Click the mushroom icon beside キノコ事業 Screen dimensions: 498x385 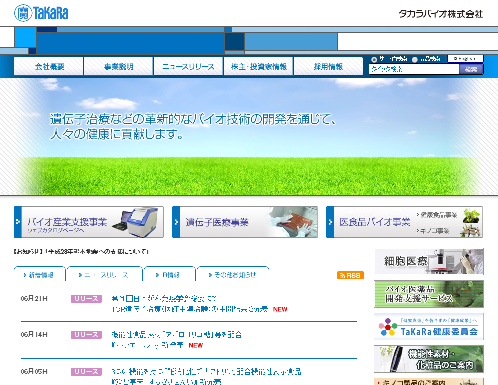(471, 231)
